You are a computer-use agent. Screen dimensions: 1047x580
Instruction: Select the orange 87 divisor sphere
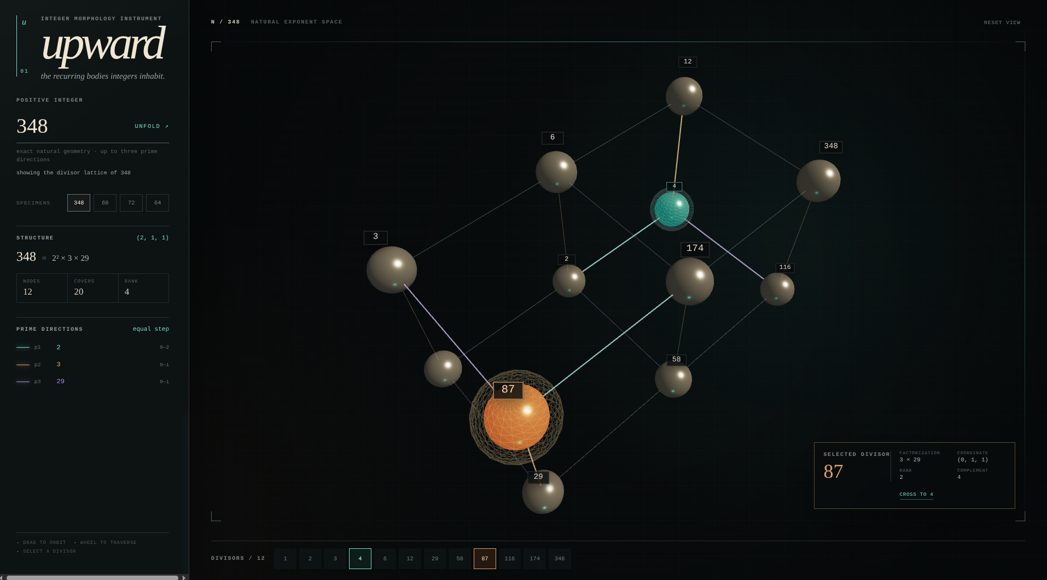(516, 418)
